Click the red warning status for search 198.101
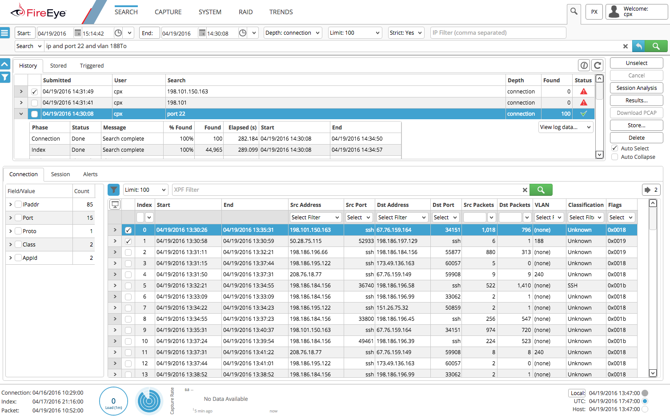This screenshot has width=670, height=416. pyautogui.click(x=584, y=103)
